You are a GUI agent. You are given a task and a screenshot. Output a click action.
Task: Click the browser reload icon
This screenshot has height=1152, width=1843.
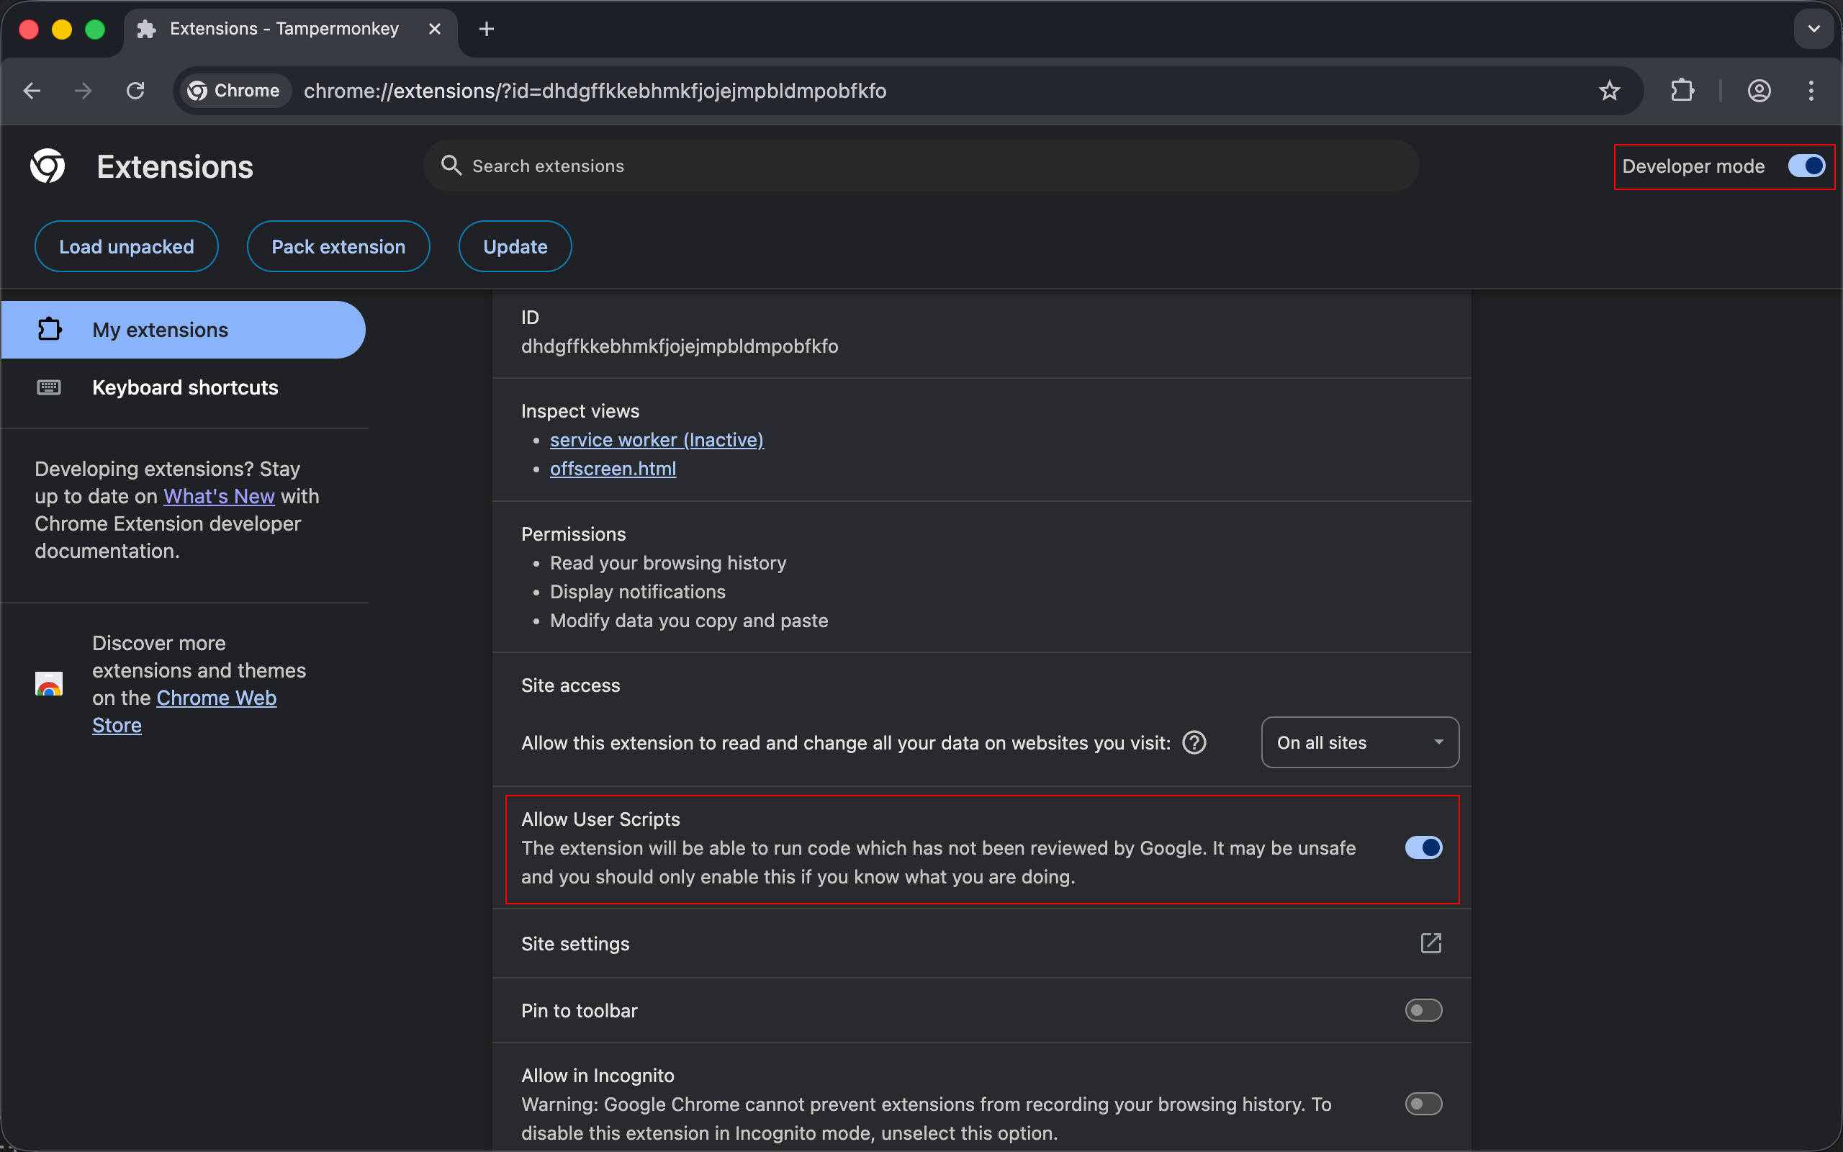(135, 91)
